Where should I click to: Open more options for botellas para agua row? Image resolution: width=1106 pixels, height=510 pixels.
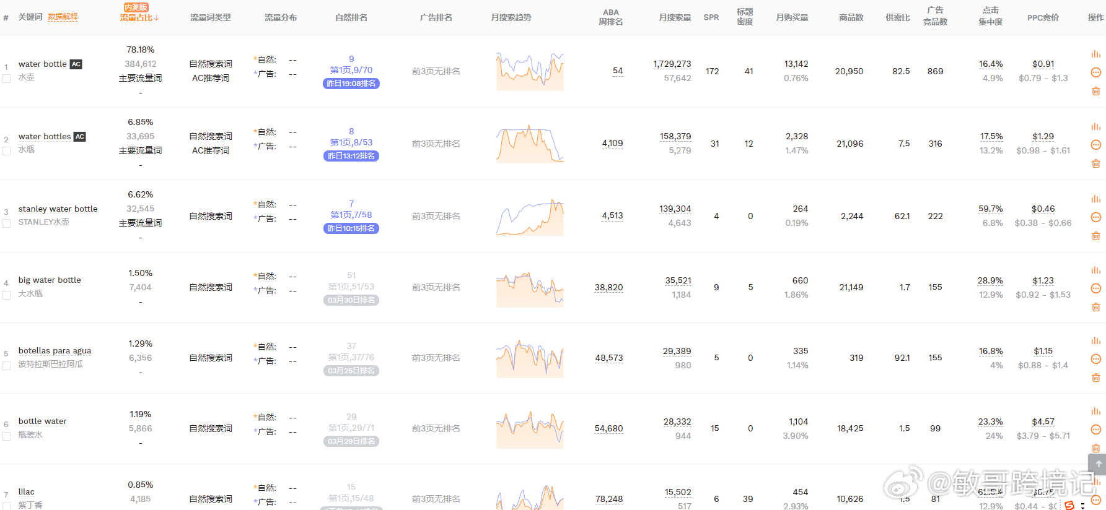tap(1095, 359)
